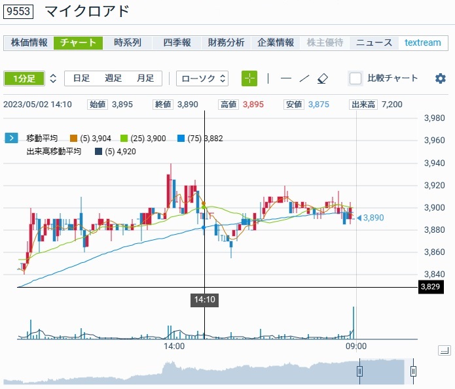Activate the crosshair cursor tool

pos(249,78)
